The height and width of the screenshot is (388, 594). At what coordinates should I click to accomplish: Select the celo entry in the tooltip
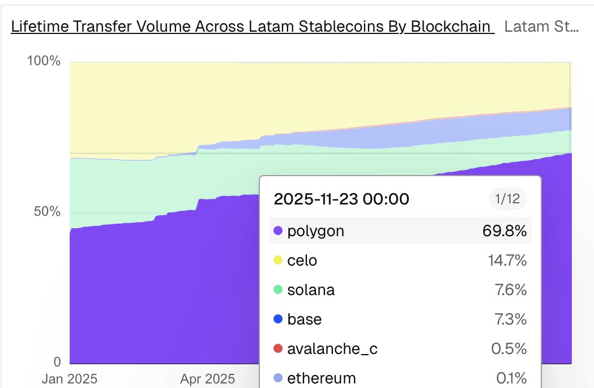tap(400, 261)
